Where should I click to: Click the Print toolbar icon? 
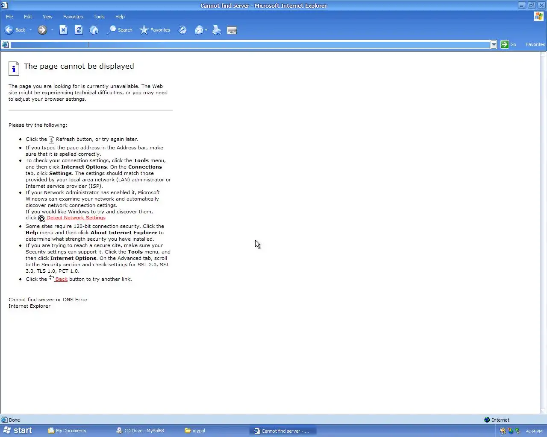[x=217, y=30]
